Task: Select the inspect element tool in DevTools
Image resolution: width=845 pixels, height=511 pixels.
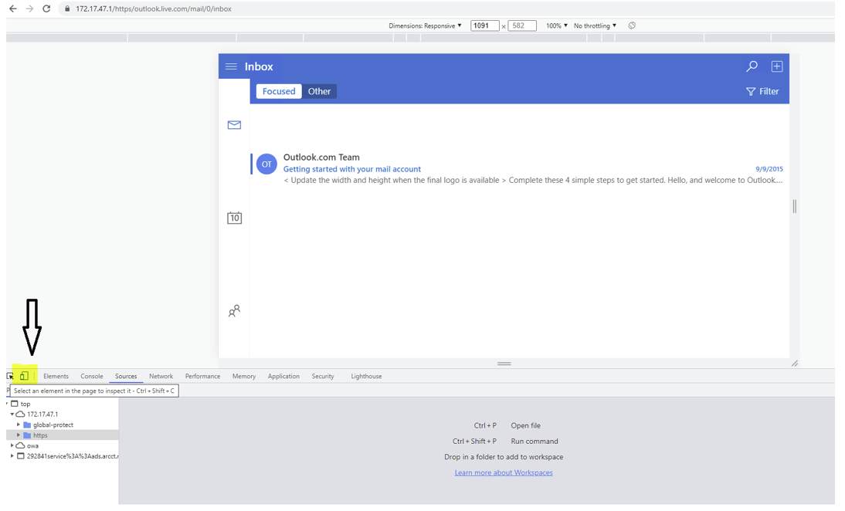Action: (11, 375)
